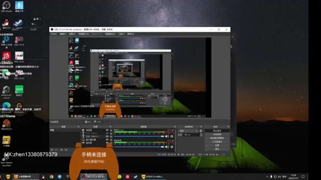Pop out the 场景 dock panel
The height and width of the screenshot is (180, 321).
pos(78,127)
